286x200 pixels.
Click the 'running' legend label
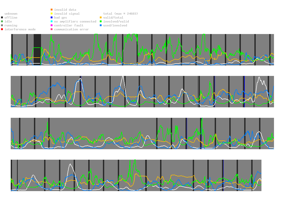click(11, 25)
